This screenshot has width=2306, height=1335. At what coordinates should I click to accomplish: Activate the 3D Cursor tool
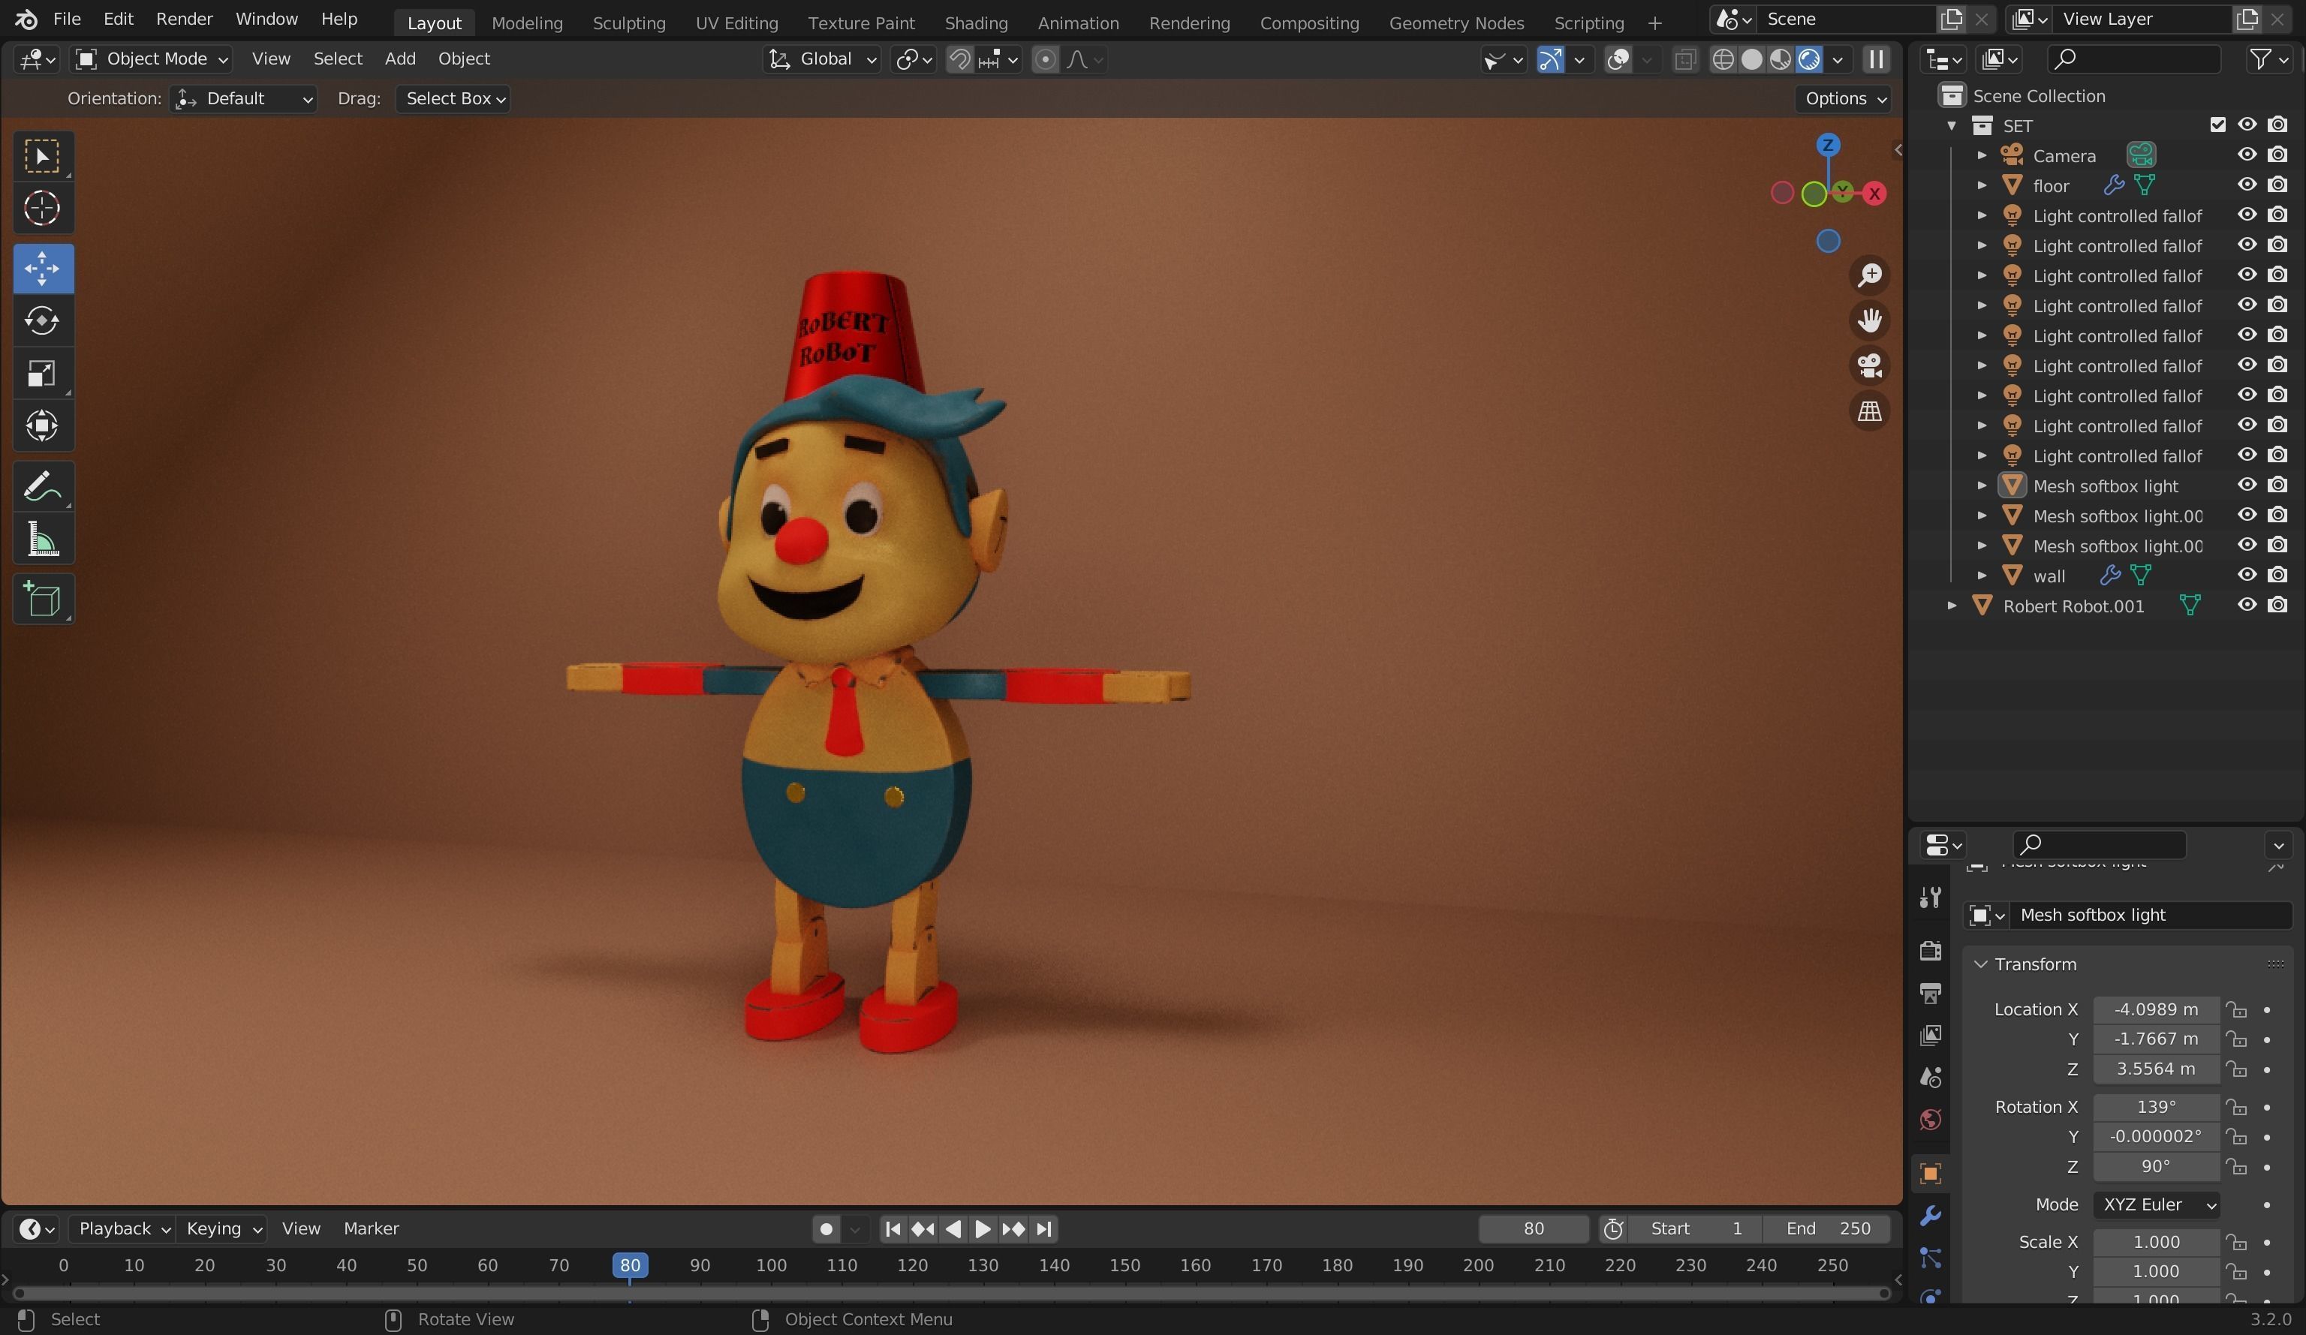(42, 208)
